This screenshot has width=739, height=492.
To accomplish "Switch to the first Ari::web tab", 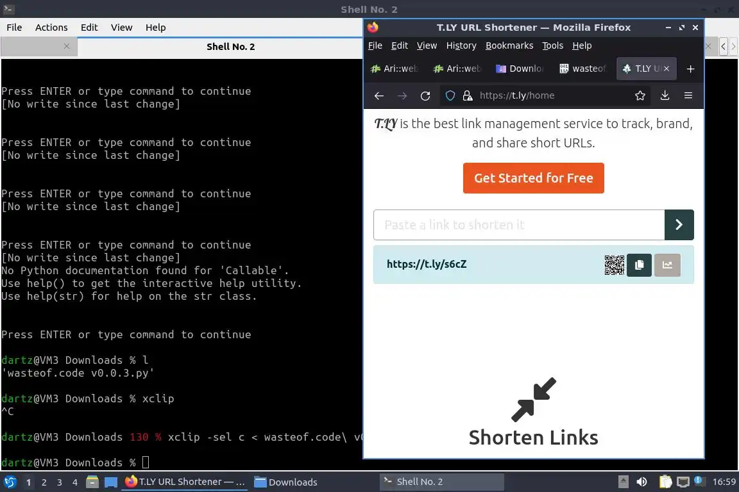I will click(395, 69).
